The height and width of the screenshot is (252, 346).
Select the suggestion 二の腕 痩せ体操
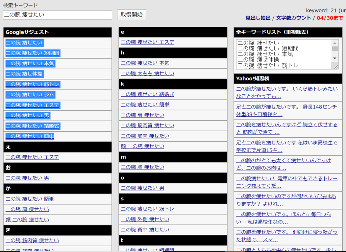point(24,74)
